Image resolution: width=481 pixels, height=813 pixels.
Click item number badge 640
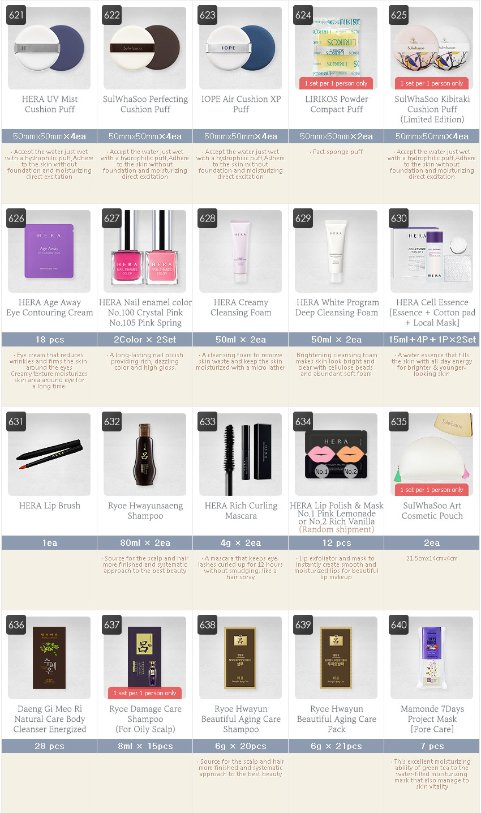pyautogui.click(x=399, y=625)
